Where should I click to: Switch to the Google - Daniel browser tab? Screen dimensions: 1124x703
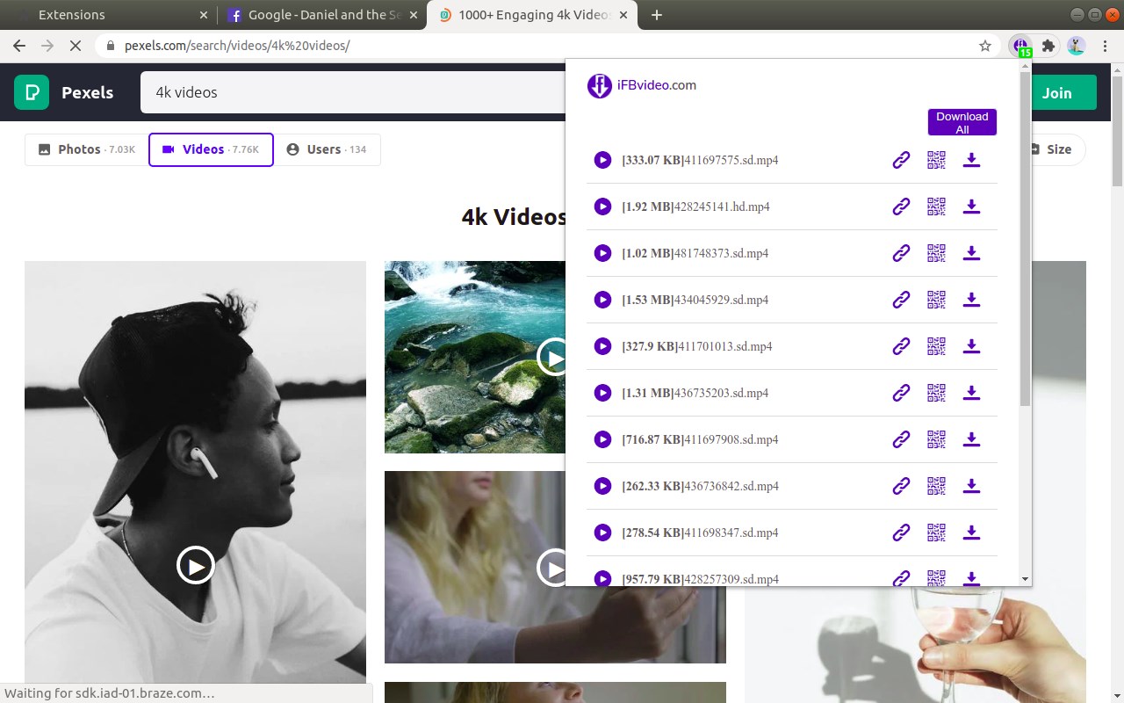click(321, 15)
